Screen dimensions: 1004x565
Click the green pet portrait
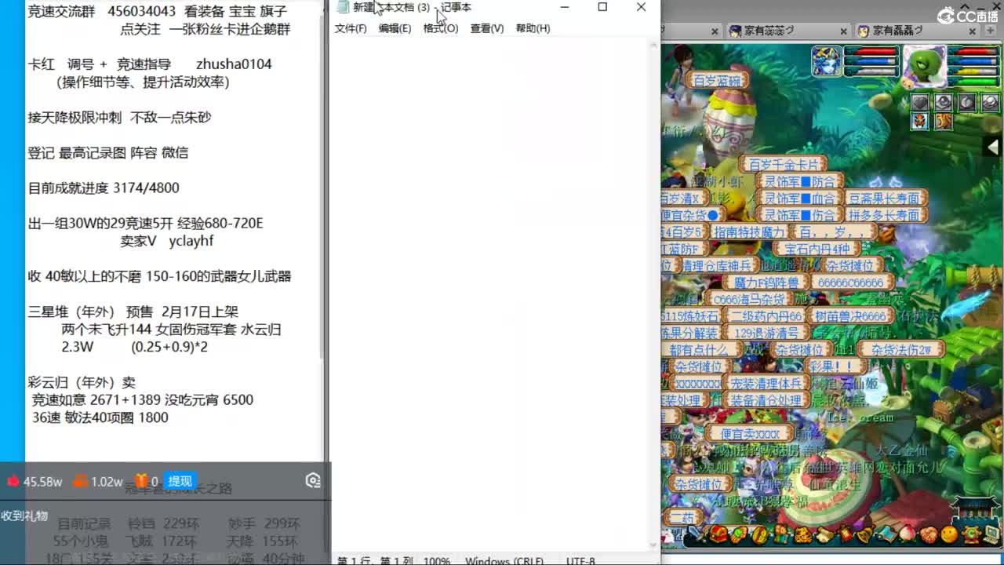[925, 64]
